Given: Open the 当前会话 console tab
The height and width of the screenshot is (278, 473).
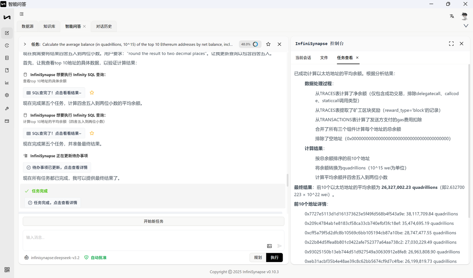Looking at the screenshot, I should (x=303, y=58).
